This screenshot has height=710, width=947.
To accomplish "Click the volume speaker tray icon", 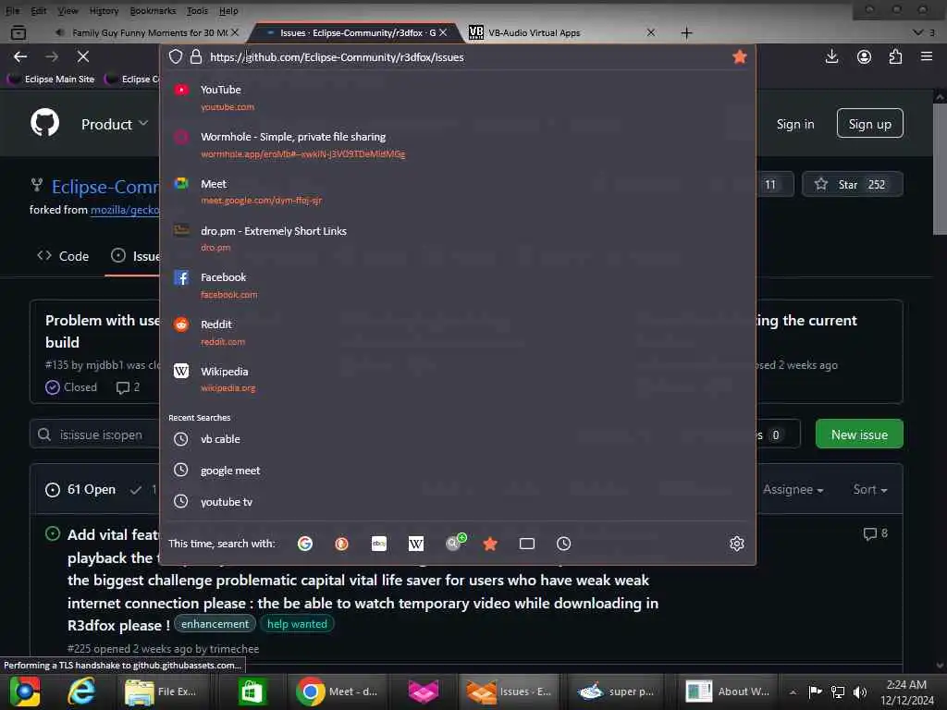I will coord(861,692).
